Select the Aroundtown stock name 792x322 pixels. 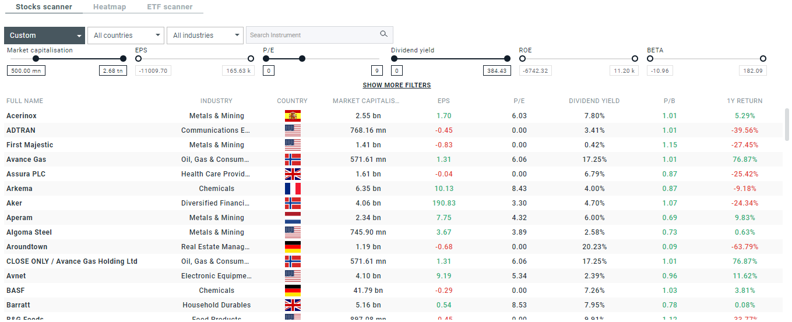[27, 247]
